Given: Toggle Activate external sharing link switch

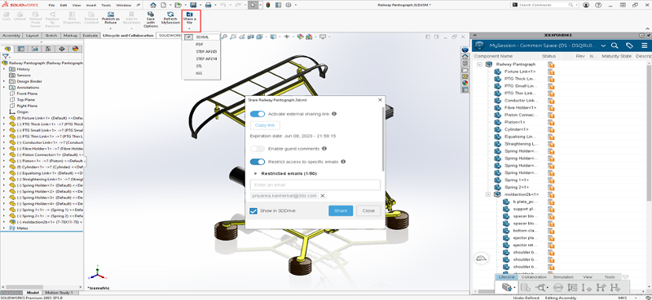Looking at the screenshot, I should coord(258,114).
